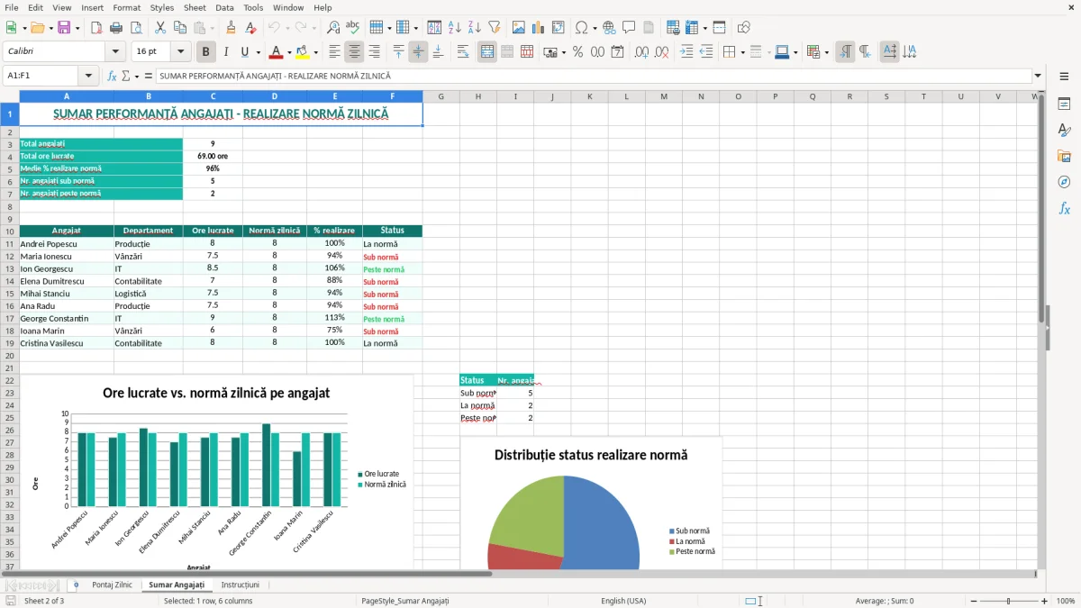
Task: Click the Format as Date icon
Action: 617,52
